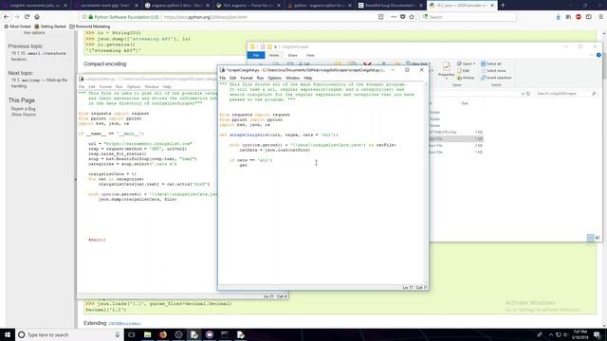
Task: Open Run menu in scrapeCraigslist IDLE window
Action: click(260, 78)
